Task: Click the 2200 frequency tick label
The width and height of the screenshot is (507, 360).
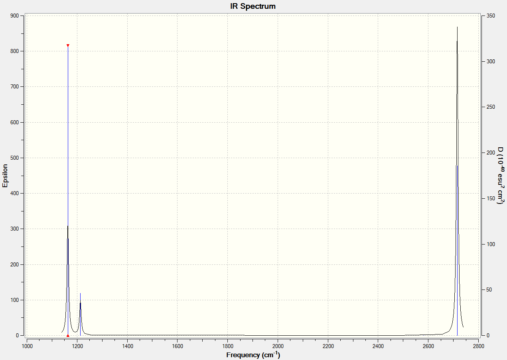Action: coord(328,346)
